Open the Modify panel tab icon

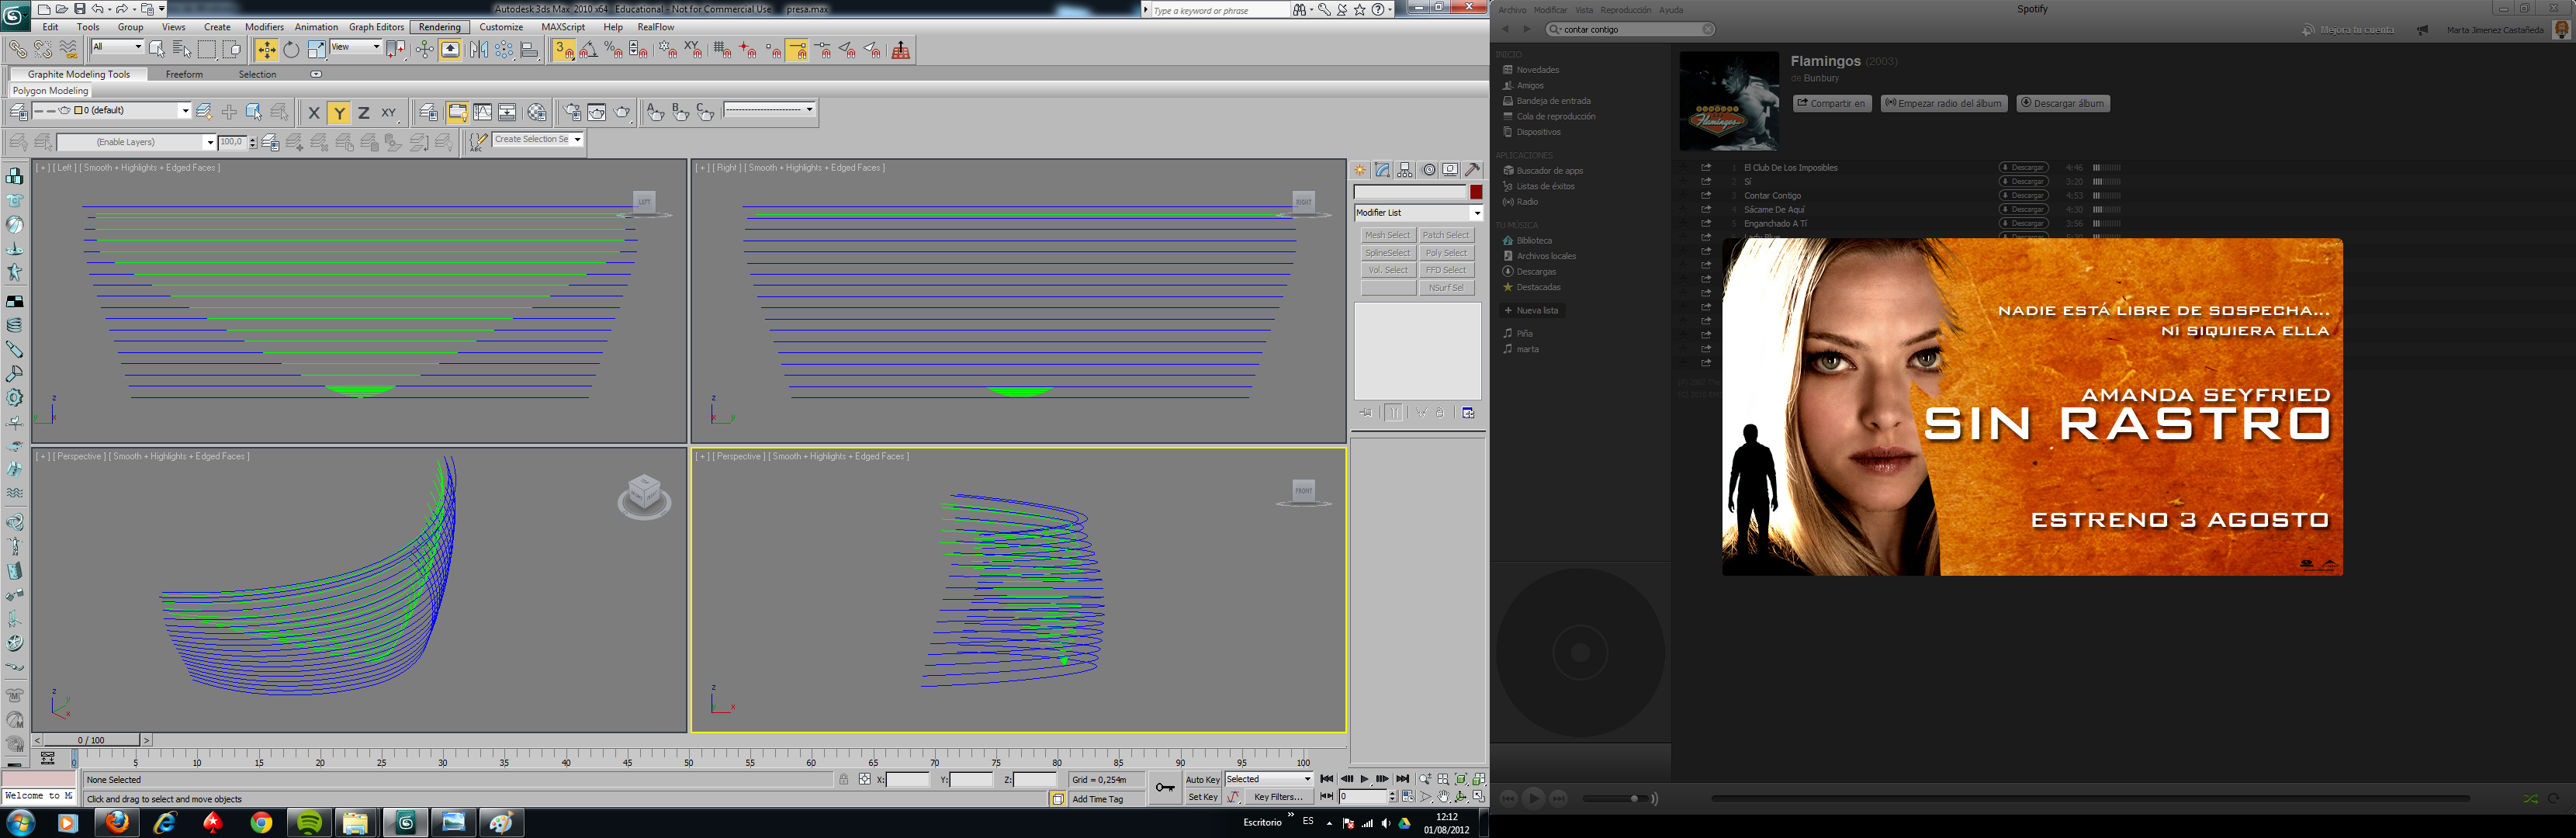point(1383,170)
